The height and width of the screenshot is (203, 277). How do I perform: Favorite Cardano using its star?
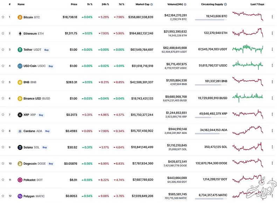click(x=3, y=131)
